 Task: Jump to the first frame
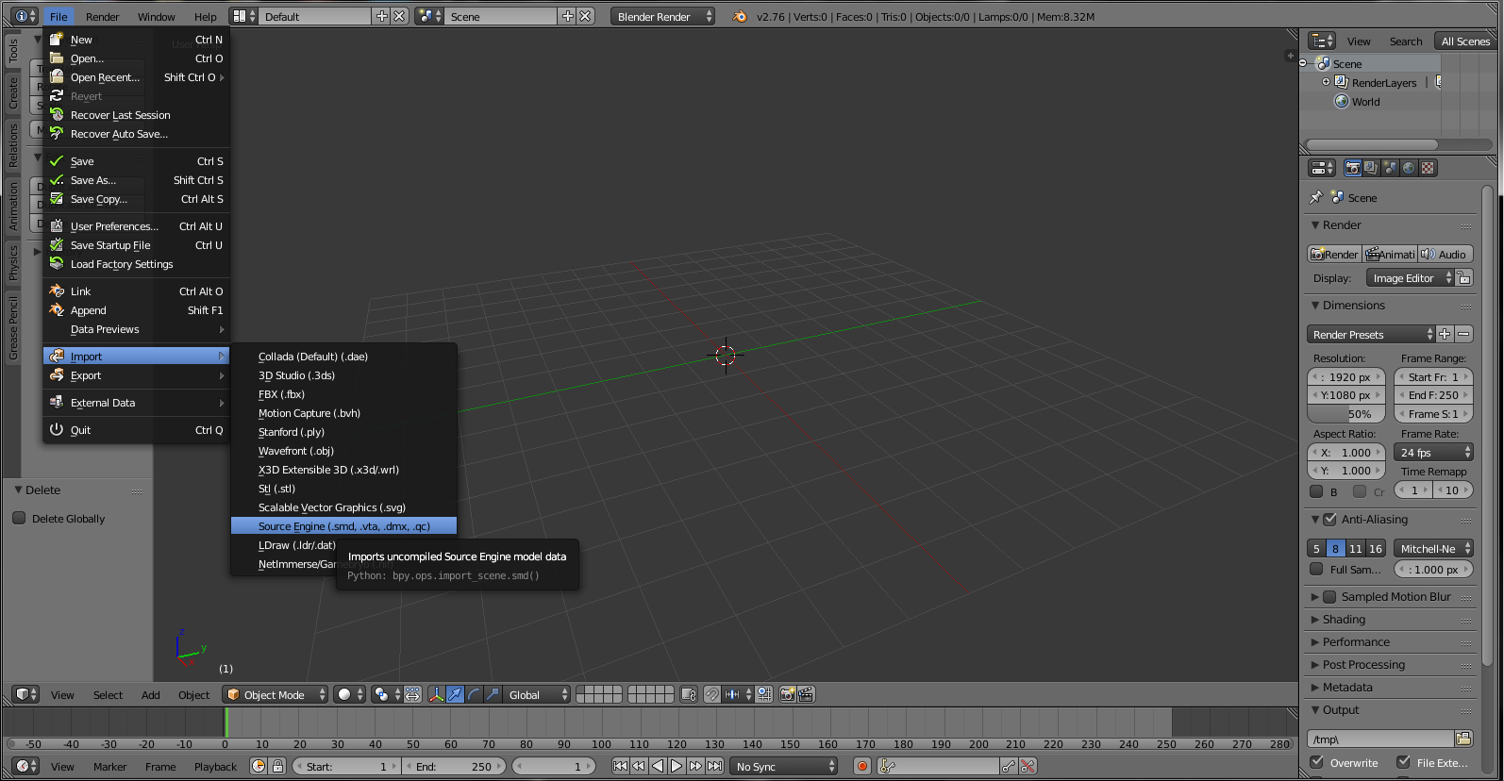pos(620,766)
